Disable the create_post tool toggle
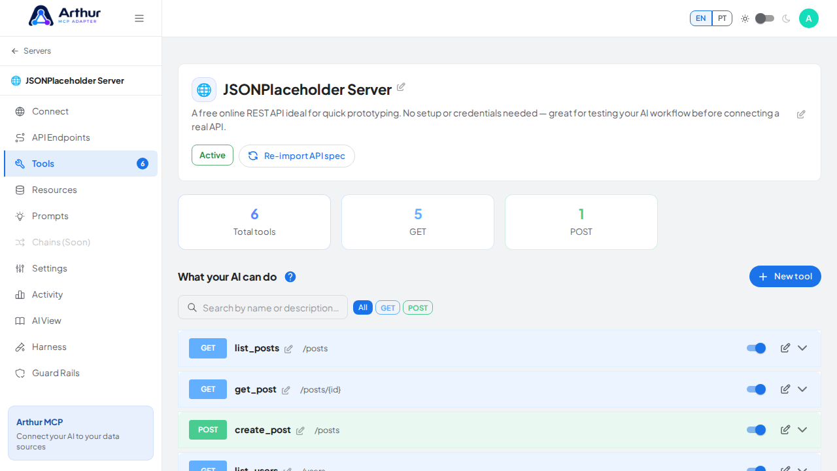Viewport: 837px width, 471px height. point(757,430)
